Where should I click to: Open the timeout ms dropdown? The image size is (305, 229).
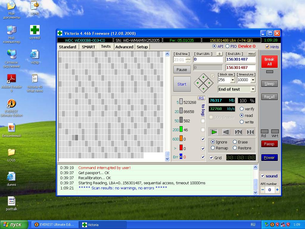tap(253, 80)
